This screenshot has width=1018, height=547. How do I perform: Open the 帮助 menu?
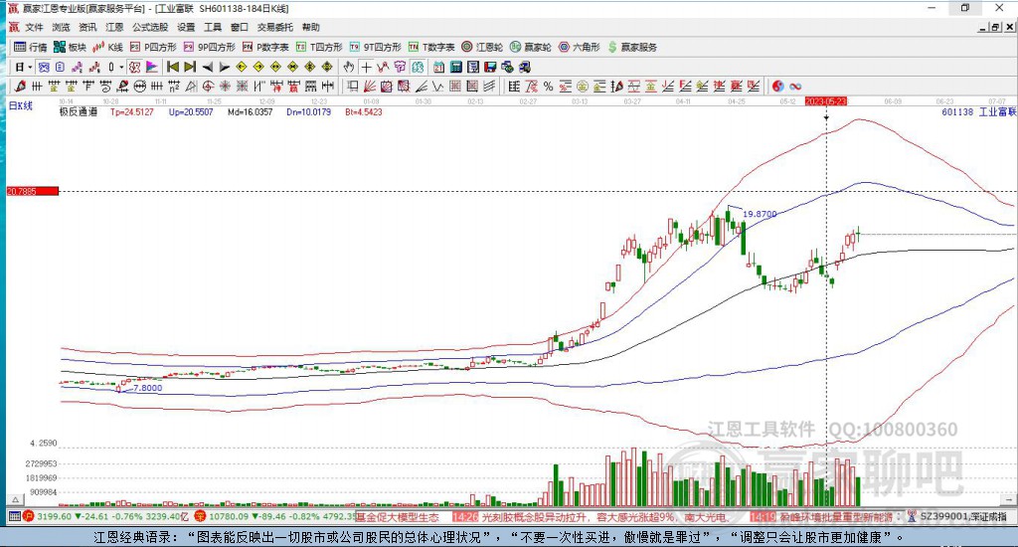pos(310,27)
